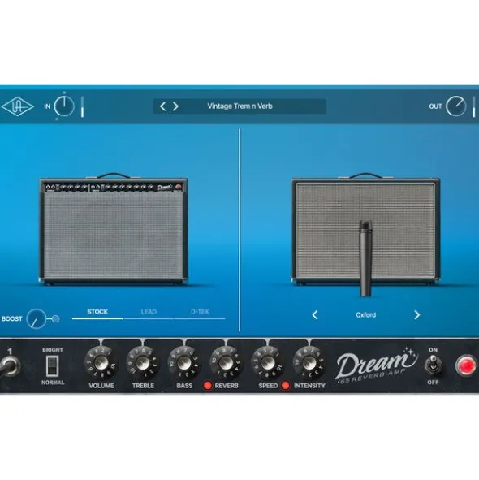The width and height of the screenshot is (479, 480).
Task: Select the STOCK amp mode tab
Action: 97,312
